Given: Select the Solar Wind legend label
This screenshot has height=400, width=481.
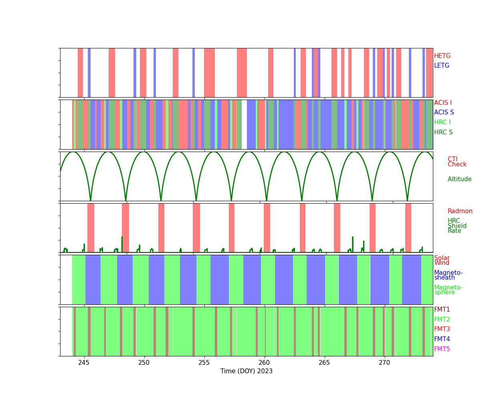Looking at the screenshot, I should coord(442,260).
